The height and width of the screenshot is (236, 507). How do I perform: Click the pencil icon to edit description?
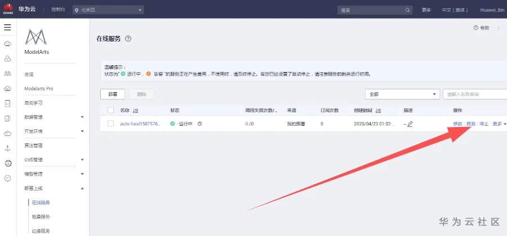coord(410,124)
